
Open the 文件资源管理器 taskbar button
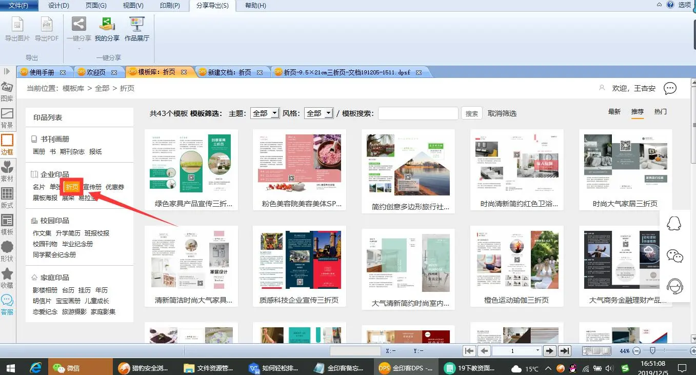coord(209,368)
